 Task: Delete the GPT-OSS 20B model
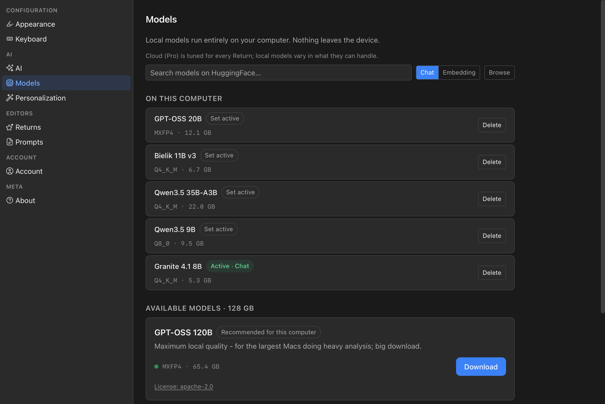[492, 125]
